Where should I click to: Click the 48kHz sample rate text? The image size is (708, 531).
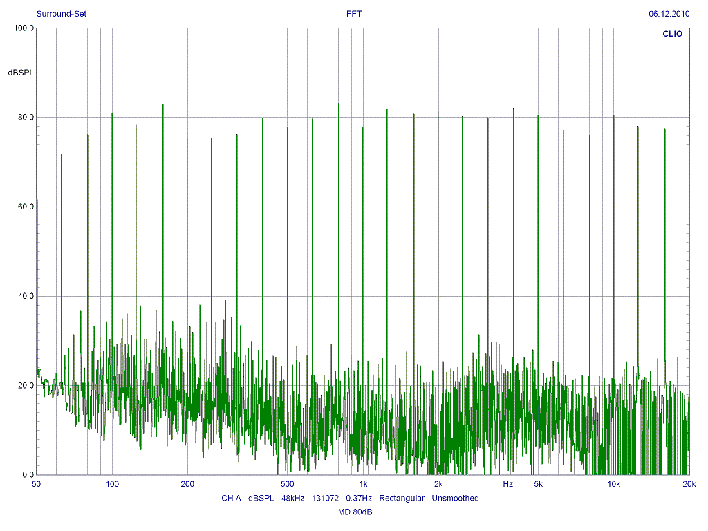tap(293, 498)
